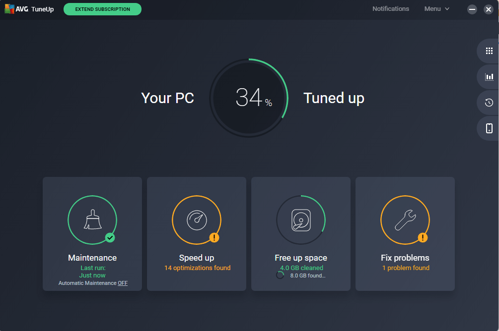Click the Free up space disk icon

[301, 220]
